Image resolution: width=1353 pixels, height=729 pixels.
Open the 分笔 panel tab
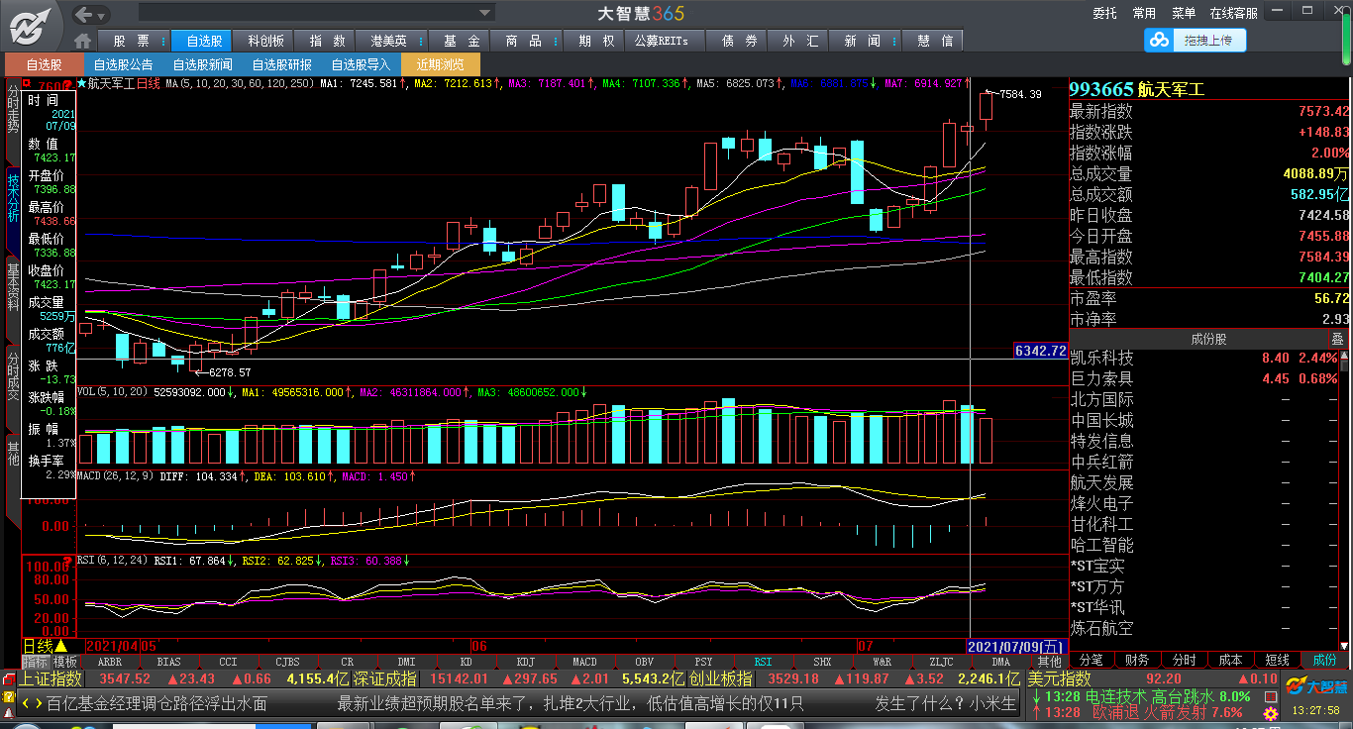coord(1091,660)
